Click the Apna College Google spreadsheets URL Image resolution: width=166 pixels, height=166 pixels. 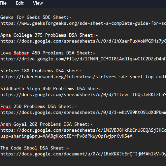[83, 41]
